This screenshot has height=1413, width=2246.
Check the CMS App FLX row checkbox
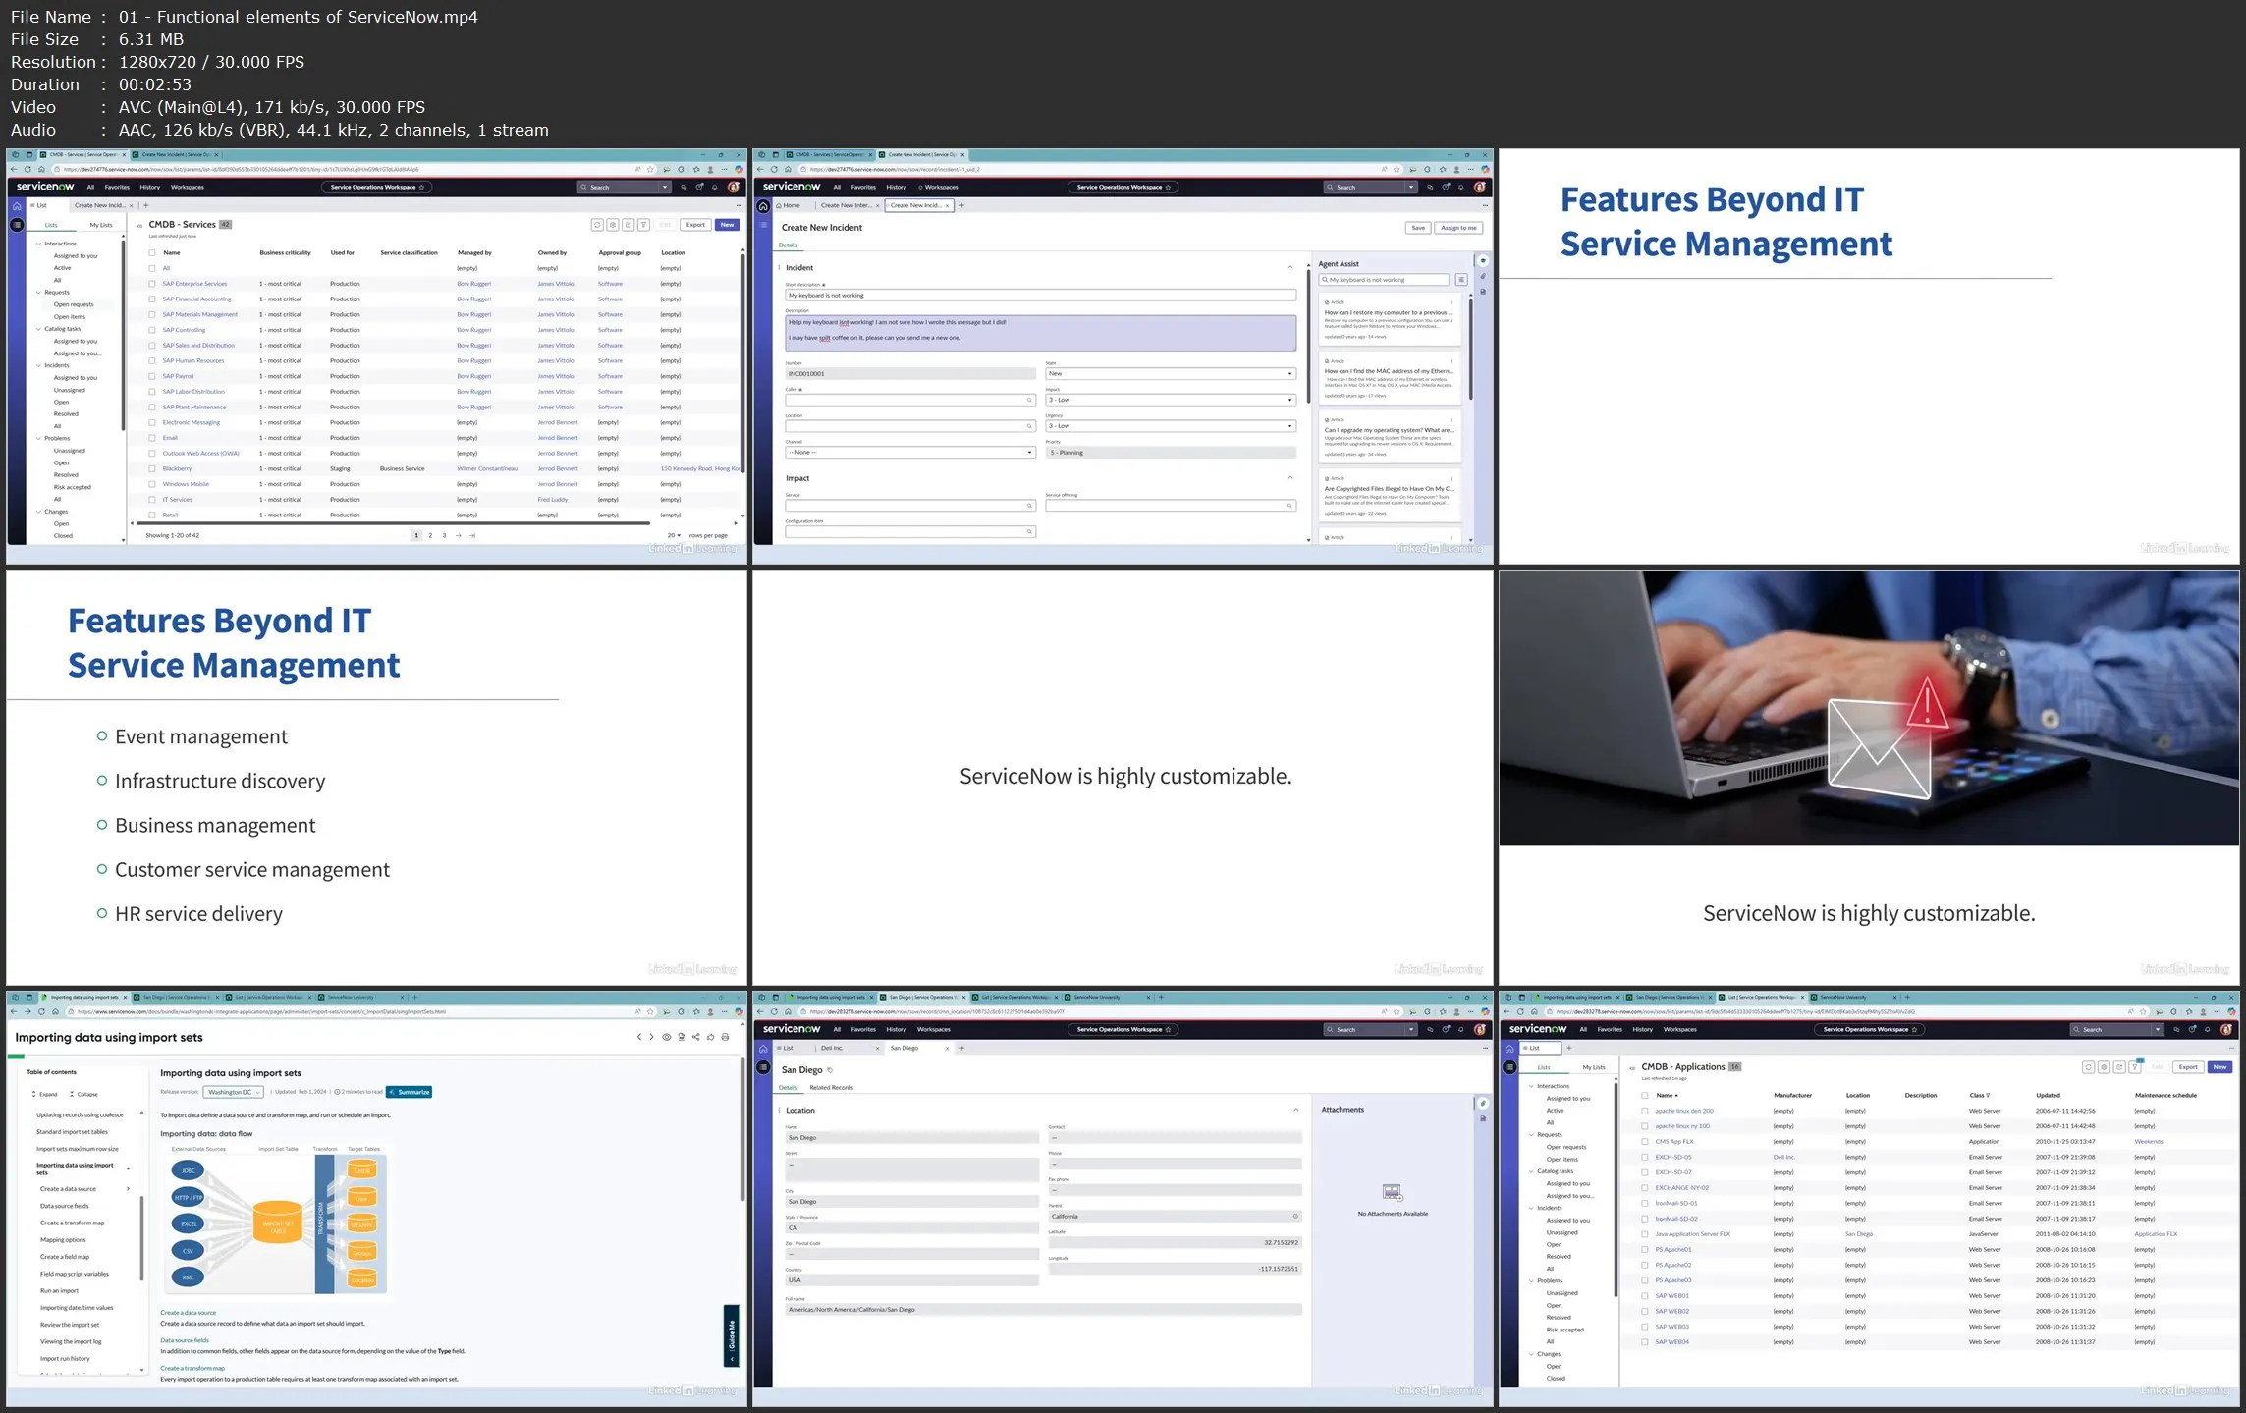pyautogui.click(x=1645, y=1141)
